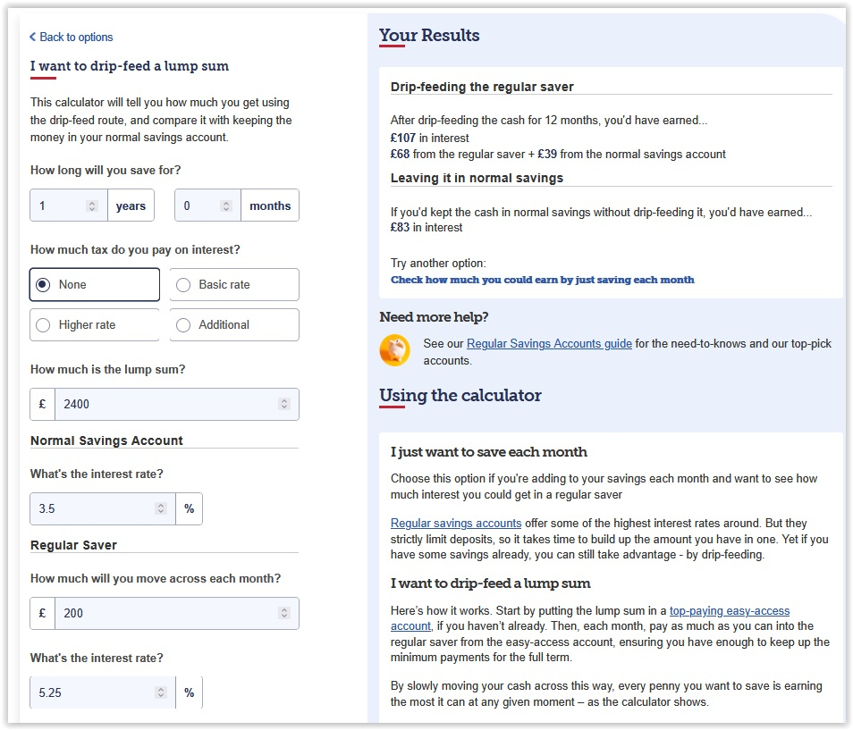Click the 3.5 interest rate stepper arrows
Viewport: 853px width, 730px height.
(x=160, y=508)
